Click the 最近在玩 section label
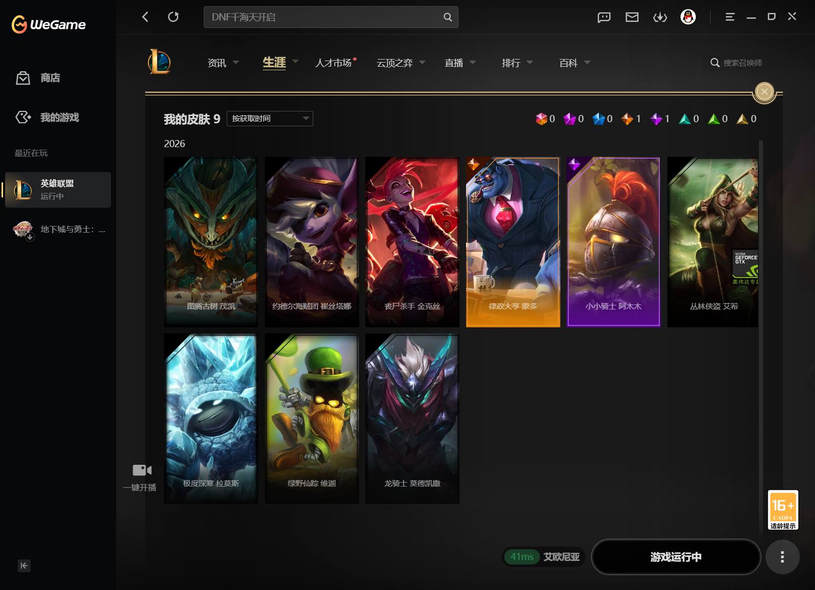Image resolution: width=815 pixels, height=590 pixels. tap(31, 153)
